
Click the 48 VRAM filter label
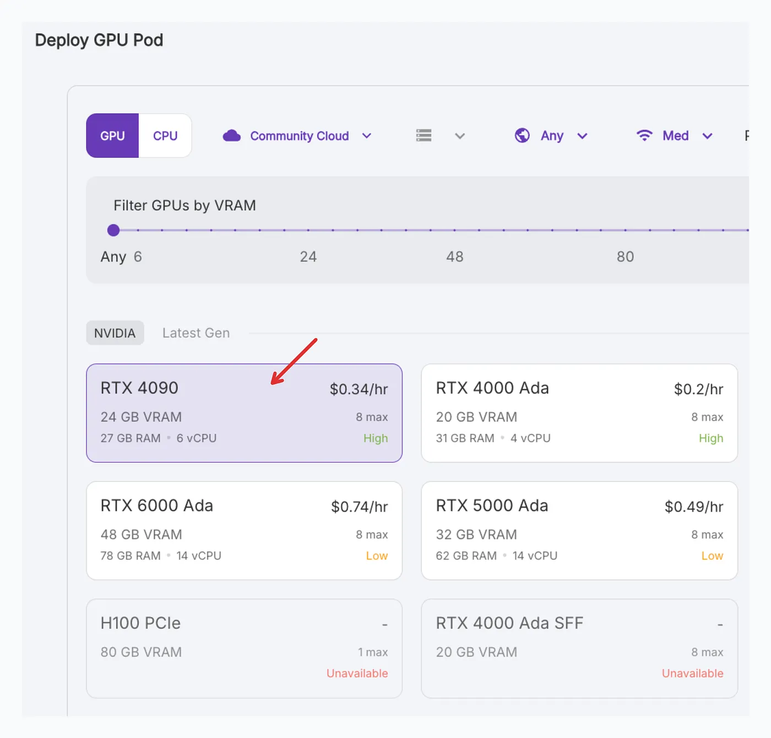pyautogui.click(x=455, y=257)
